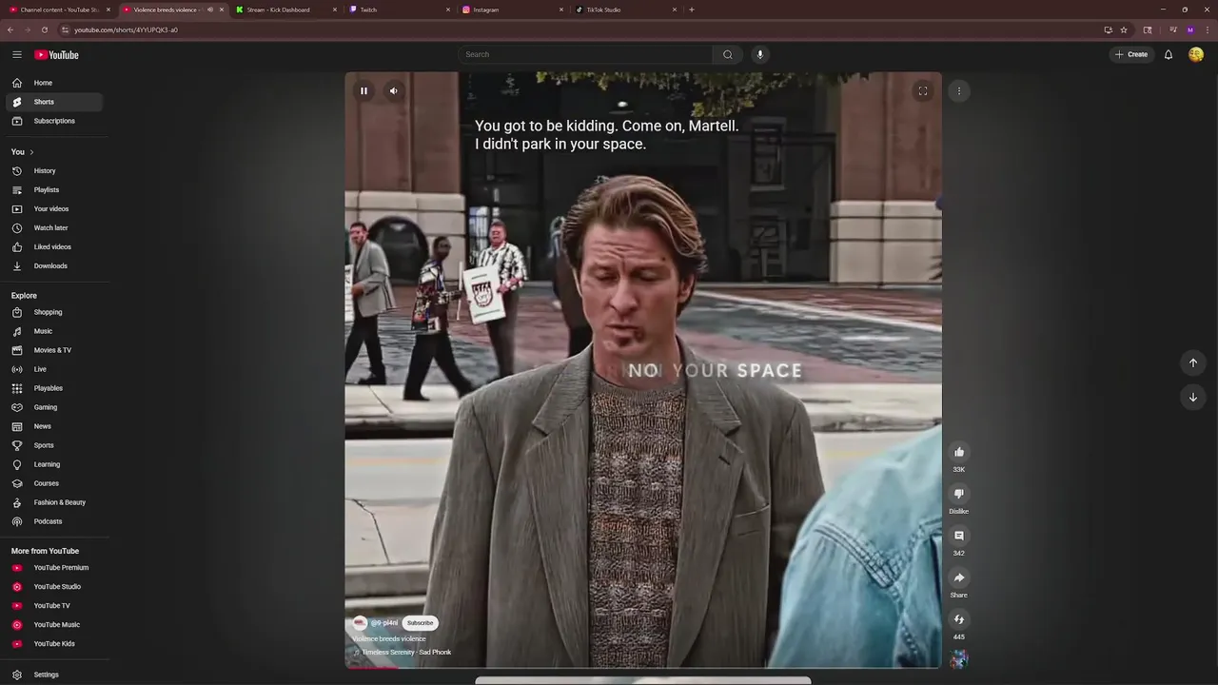Viewport: 1218px width, 685px height.
Task: Open remix option (445)
Action: [x=959, y=619]
